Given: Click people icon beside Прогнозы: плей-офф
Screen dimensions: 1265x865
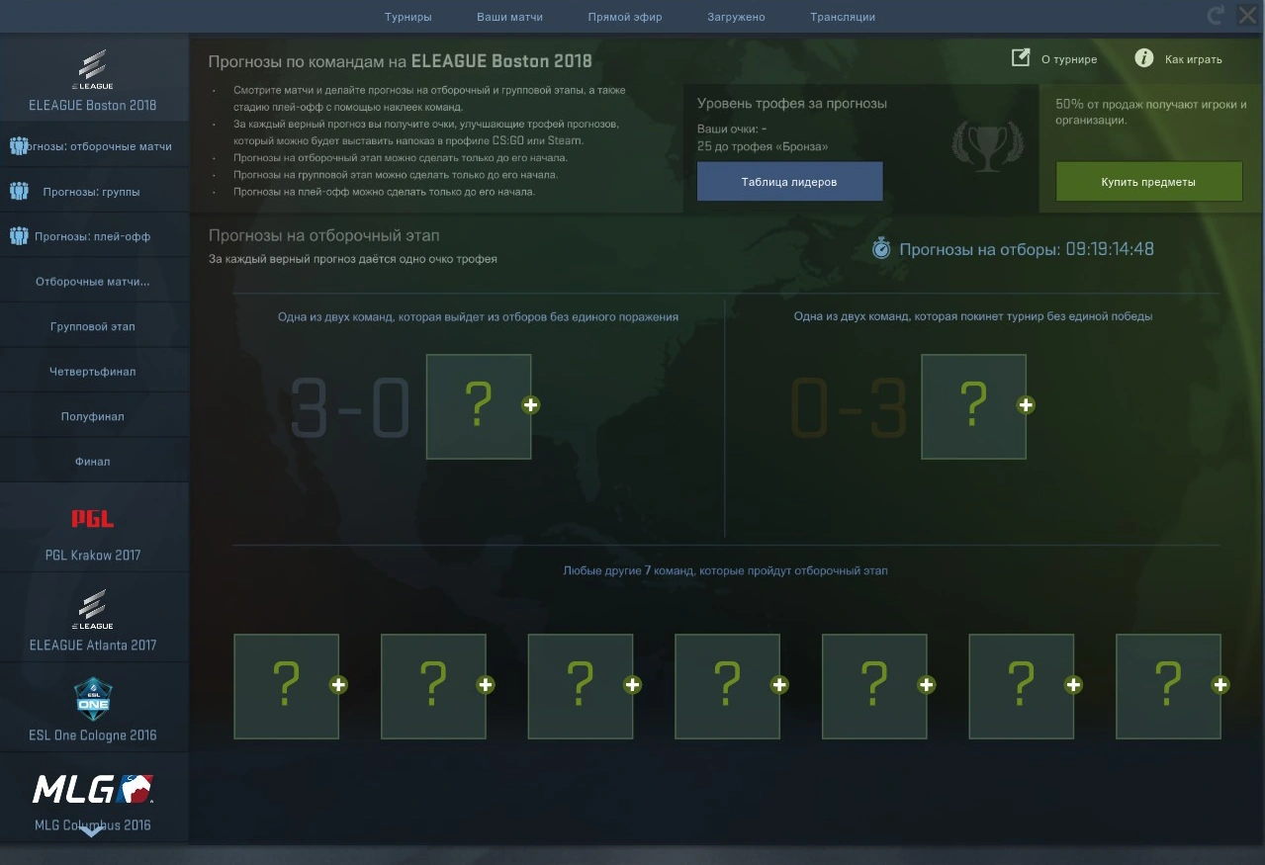Looking at the screenshot, I should pyautogui.click(x=18, y=236).
